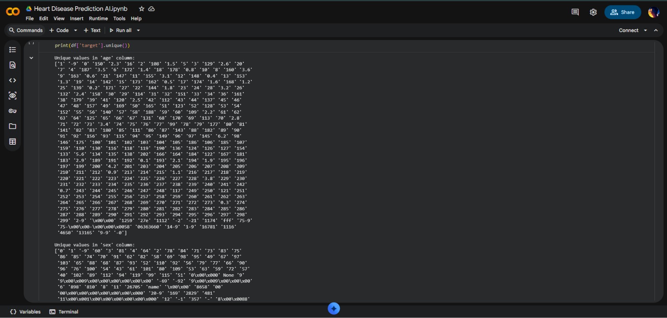Open the Runtime menu
This screenshot has width=667, height=318.
(98, 19)
